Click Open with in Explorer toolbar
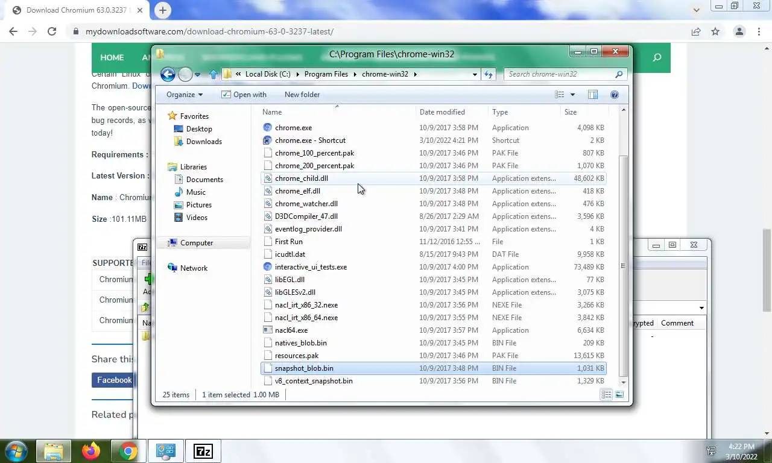This screenshot has height=463, width=772. coord(244,95)
